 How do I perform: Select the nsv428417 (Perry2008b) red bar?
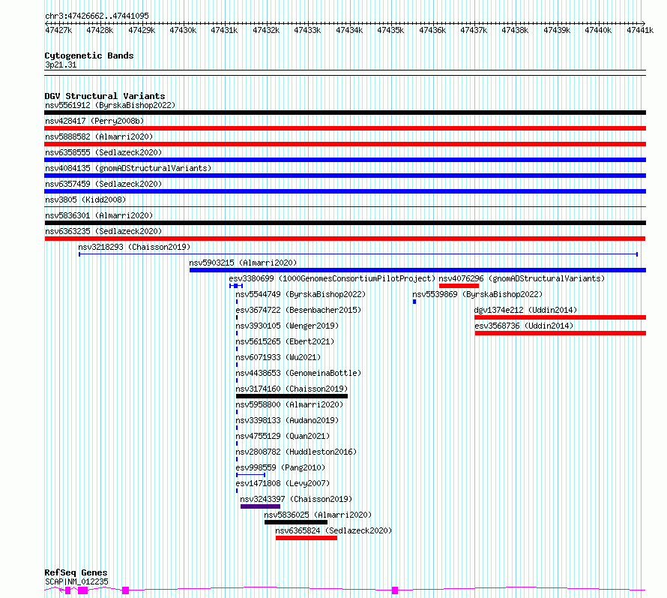[345, 128]
